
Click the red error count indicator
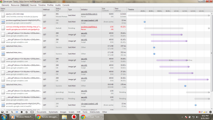200,112
